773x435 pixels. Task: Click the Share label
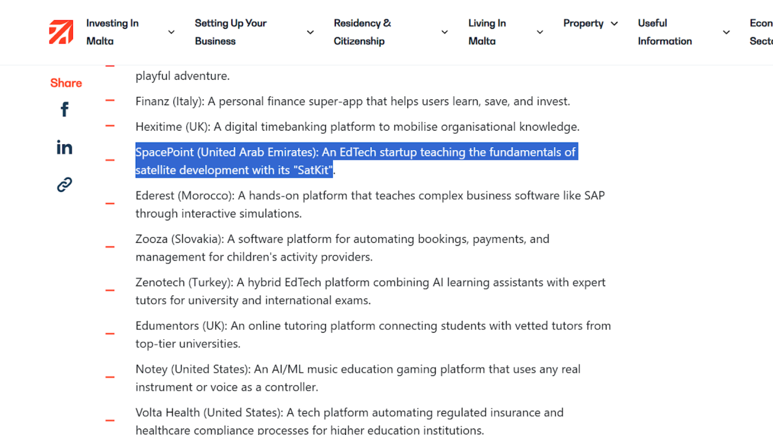[x=66, y=83]
